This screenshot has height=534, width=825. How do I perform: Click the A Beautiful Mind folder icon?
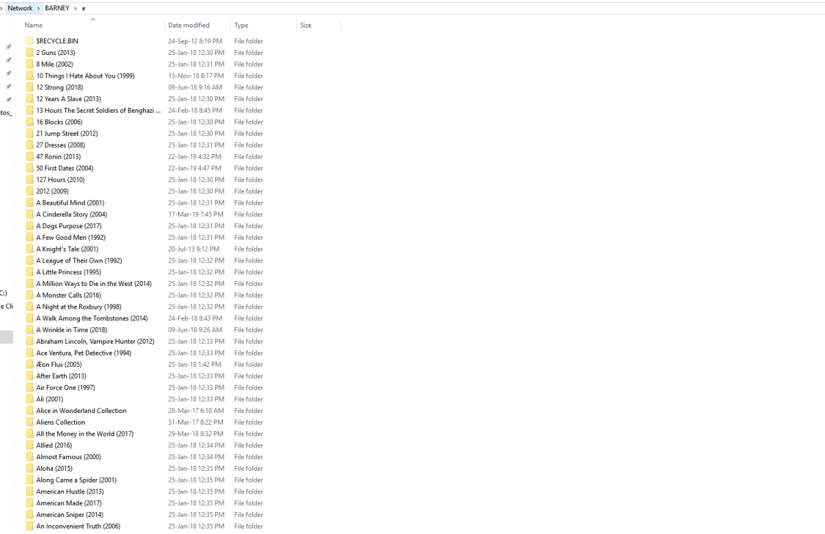30,203
